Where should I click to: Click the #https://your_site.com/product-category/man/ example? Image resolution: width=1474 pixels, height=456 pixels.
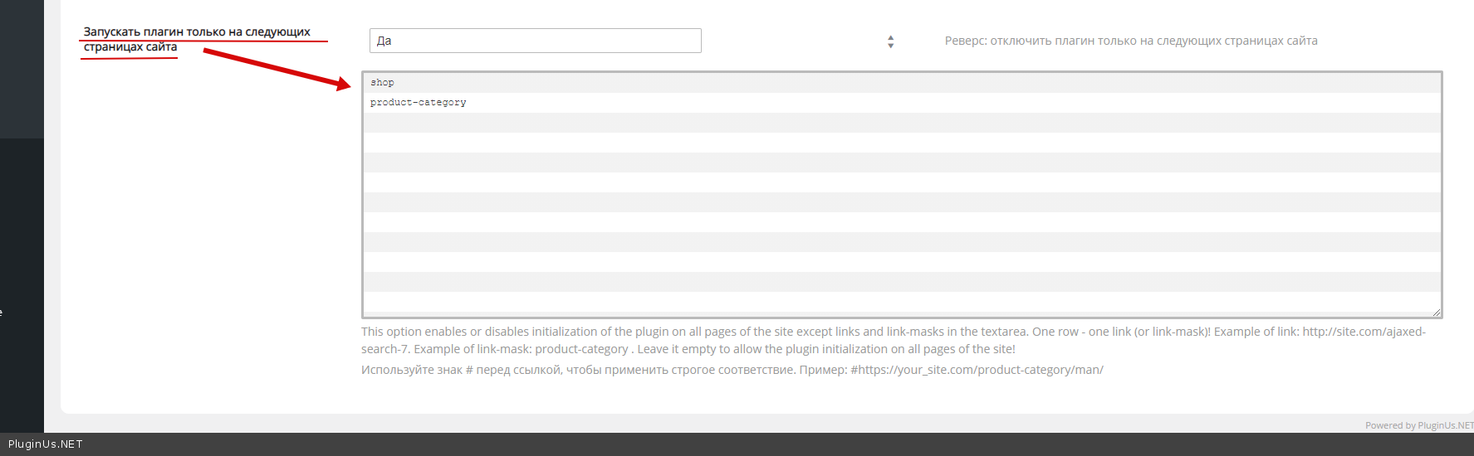pos(977,370)
